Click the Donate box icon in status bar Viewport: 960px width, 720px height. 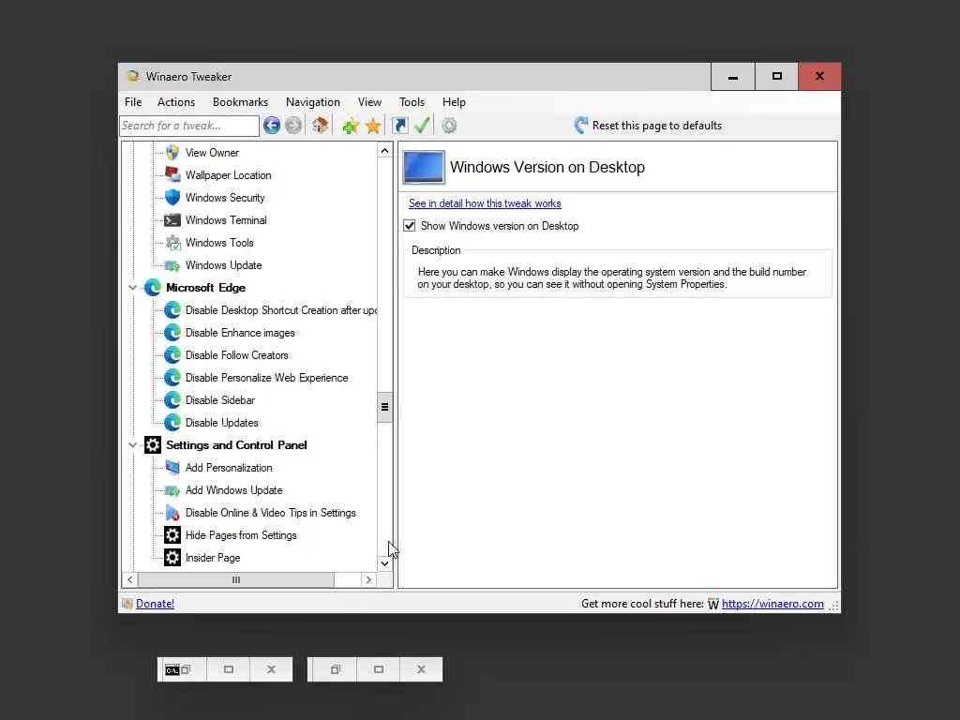pos(127,604)
